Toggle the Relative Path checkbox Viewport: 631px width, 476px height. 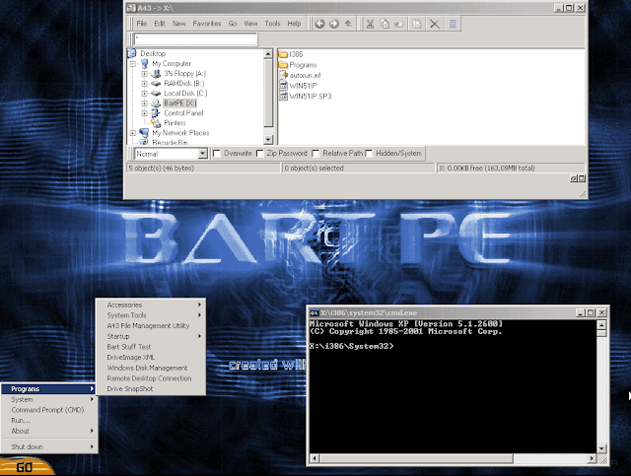(x=315, y=154)
